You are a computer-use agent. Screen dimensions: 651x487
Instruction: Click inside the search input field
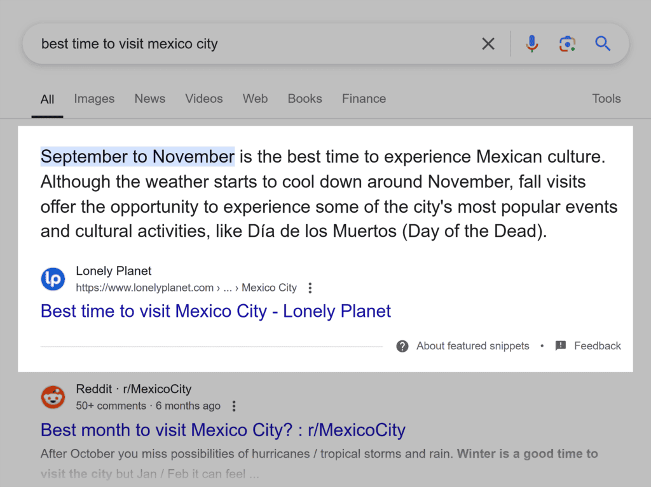[254, 43]
